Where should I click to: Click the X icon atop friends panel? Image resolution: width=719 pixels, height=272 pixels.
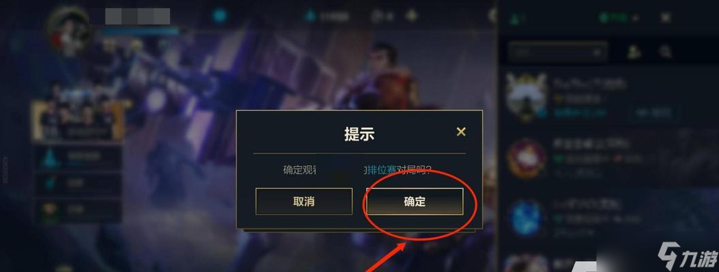[665, 18]
